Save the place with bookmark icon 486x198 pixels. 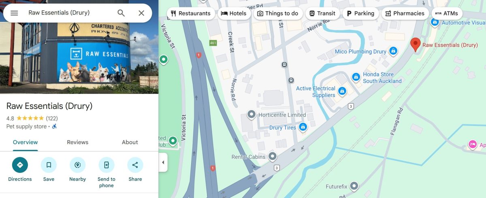(x=49, y=165)
